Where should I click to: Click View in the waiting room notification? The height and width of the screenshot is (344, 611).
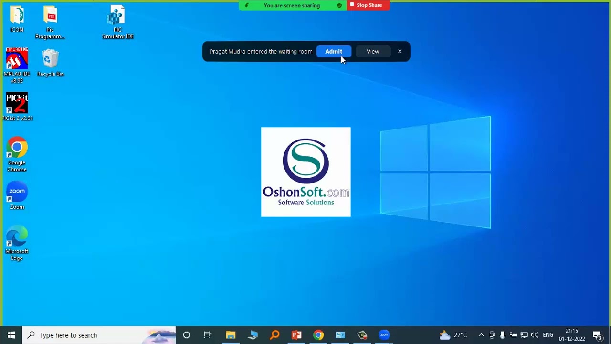373,51
